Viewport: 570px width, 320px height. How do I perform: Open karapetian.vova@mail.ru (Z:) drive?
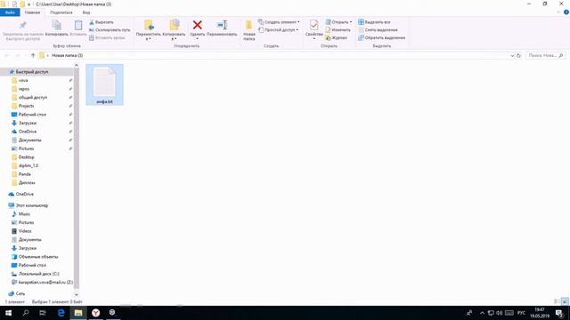[45, 283]
